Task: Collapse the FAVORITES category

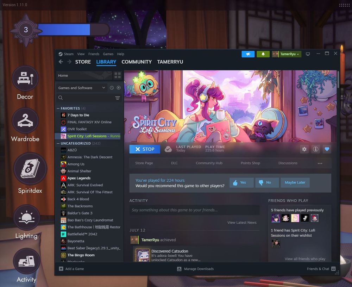Action: 58,108
